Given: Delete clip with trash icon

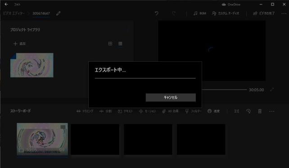Looking at the screenshot, I should (x=260, y=111).
